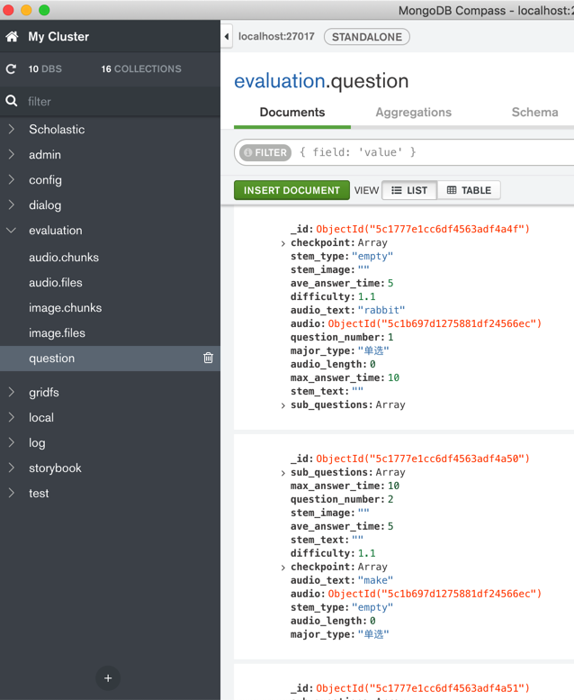Click _id ObjectId ending 4a4f
574x700 pixels.
pyautogui.click(x=422, y=229)
